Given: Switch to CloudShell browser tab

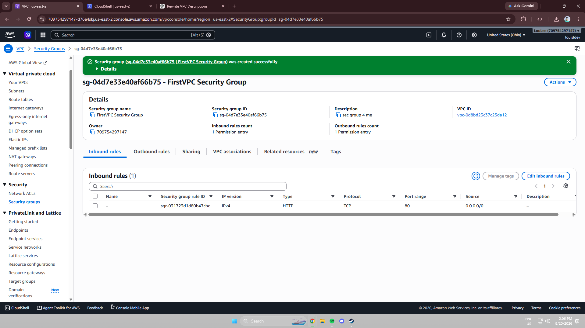Looking at the screenshot, I should (119, 6).
